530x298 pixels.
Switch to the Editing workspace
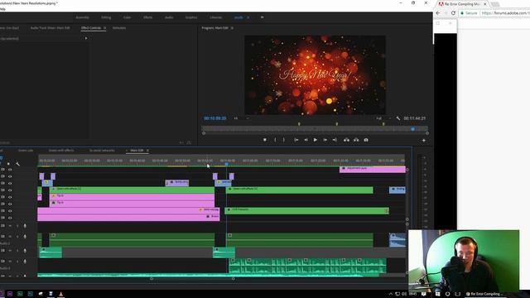click(x=106, y=17)
